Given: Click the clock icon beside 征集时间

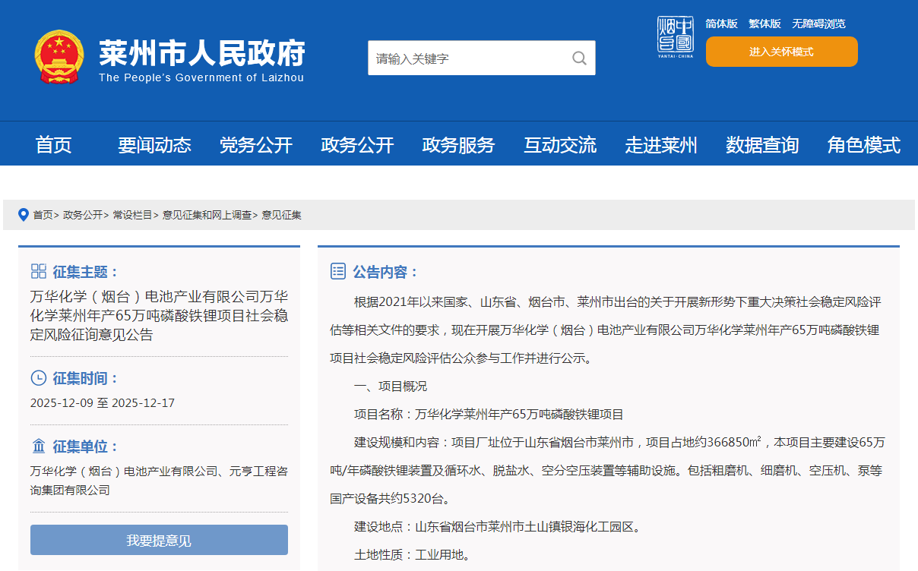Looking at the screenshot, I should coord(39,378).
